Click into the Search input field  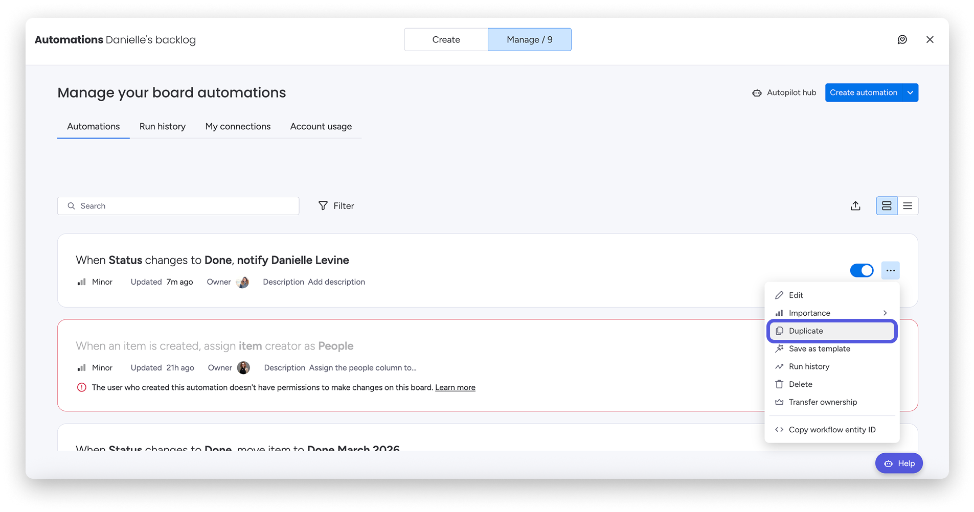184,206
